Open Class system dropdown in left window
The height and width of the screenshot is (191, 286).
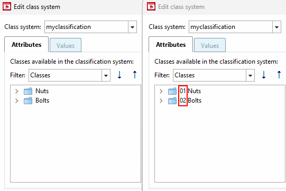pyautogui.click(x=132, y=27)
